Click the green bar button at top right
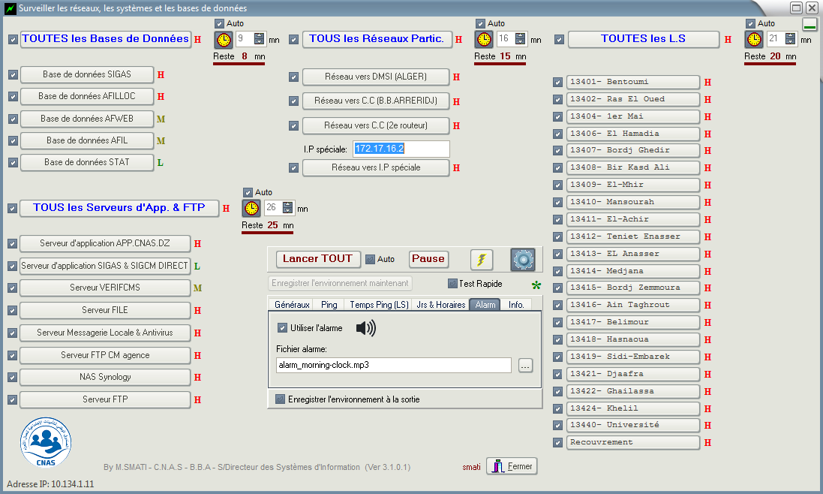 [810, 24]
